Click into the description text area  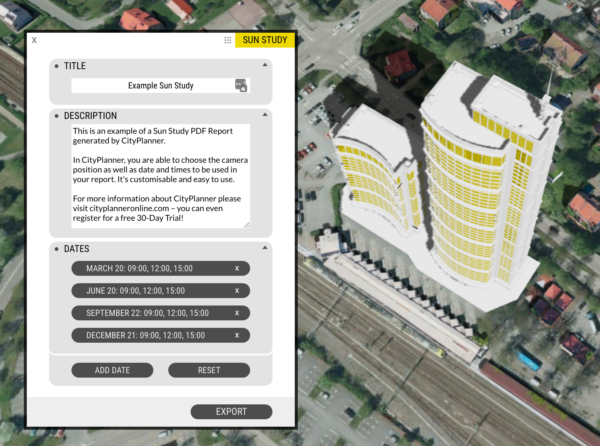coord(160,176)
